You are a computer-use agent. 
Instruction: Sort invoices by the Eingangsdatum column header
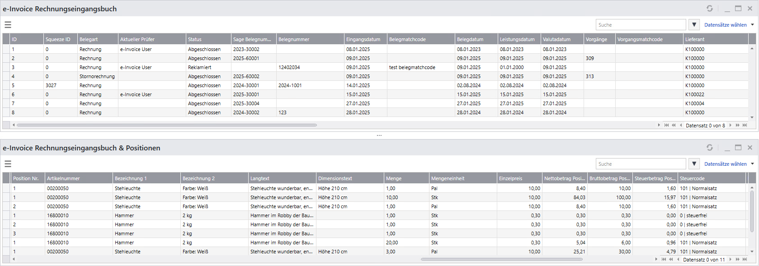pos(363,39)
